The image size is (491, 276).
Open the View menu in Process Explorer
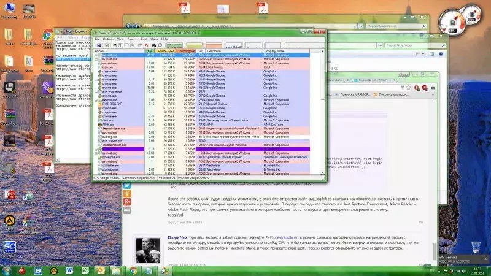pyautogui.click(x=120, y=39)
